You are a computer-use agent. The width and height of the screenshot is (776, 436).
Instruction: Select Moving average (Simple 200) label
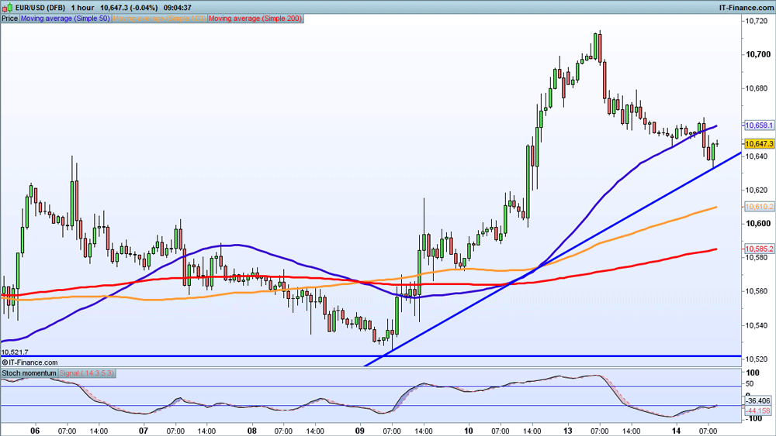coord(255,19)
